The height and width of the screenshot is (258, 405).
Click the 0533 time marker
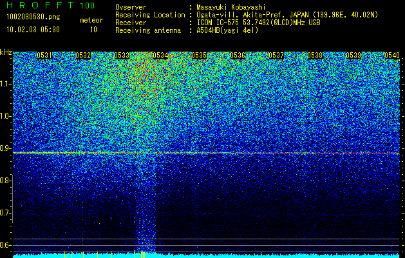[122, 55]
